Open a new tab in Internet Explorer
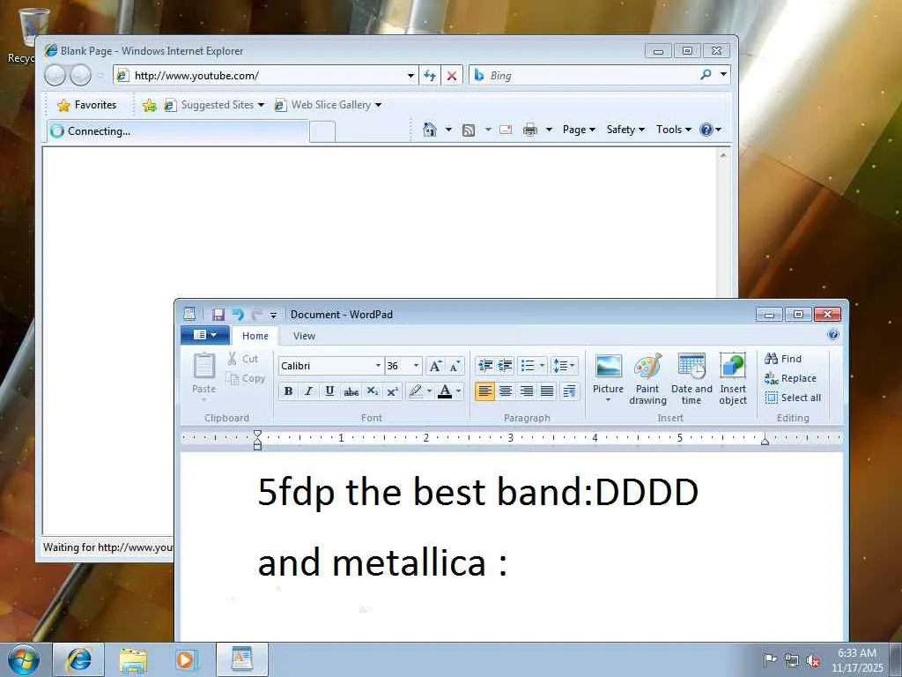This screenshot has height=677, width=902. click(322, 132)
